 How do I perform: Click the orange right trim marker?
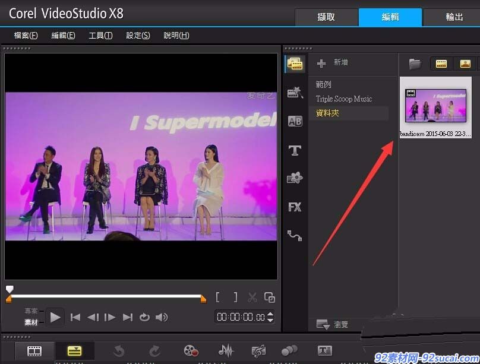click(x=203, y=299)
